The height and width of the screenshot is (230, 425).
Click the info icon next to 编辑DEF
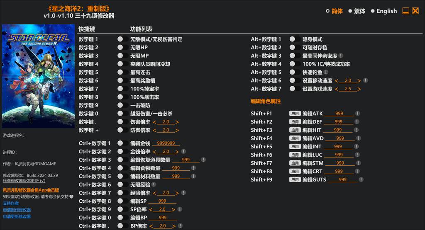(357, 122)
